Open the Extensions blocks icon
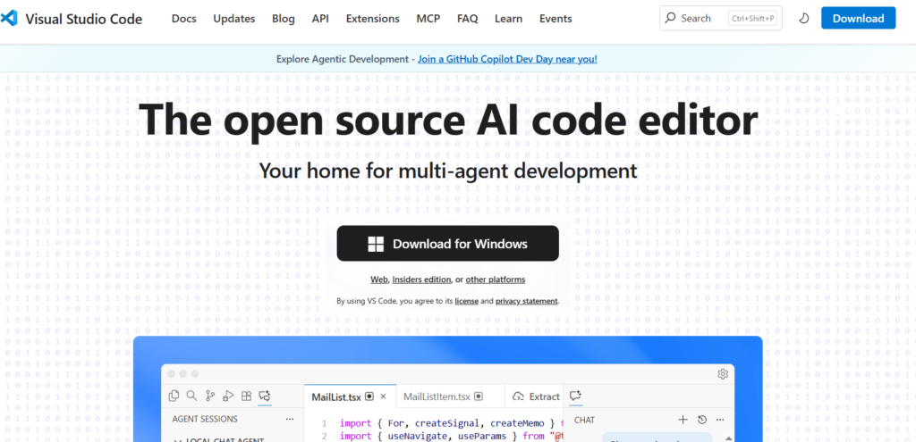Image resolution: width=916 pixels, height=442 pixels. 247,396
